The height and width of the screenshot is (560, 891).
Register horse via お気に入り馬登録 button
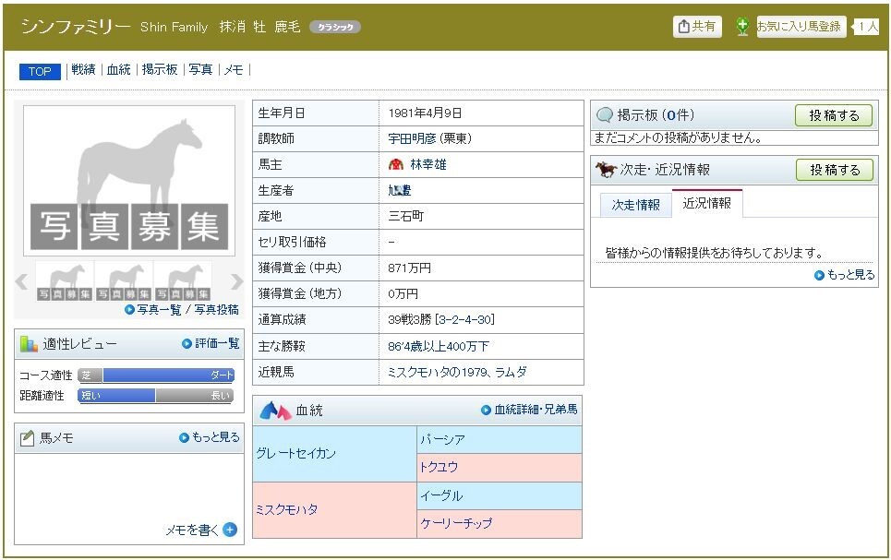801,27
